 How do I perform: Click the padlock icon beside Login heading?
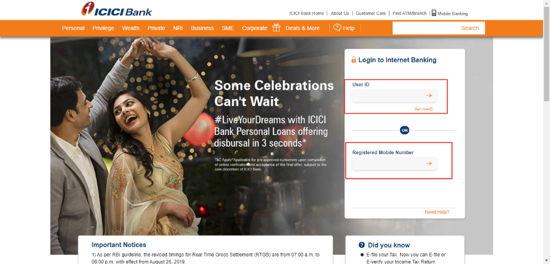(353, 60)
